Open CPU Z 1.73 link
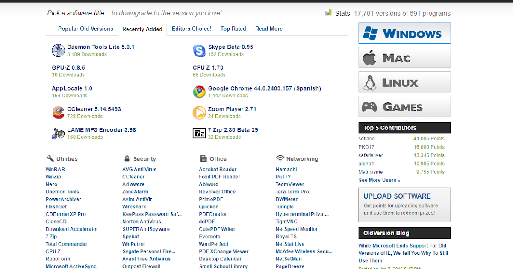This screenshot has height=269, width=513. [x=208, y=67]
